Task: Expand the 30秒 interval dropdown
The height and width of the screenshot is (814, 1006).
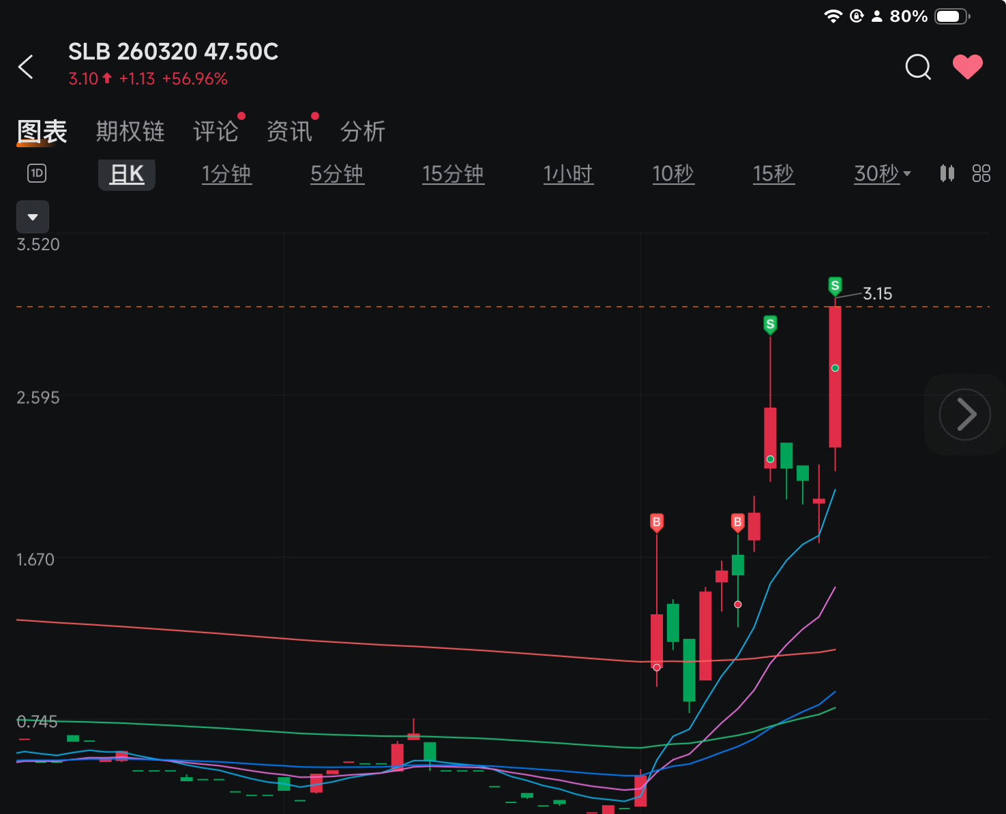Action: click(x=883, y=174)
